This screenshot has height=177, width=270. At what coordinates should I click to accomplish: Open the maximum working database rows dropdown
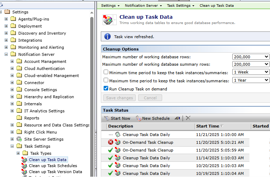[x=251, y=57]
